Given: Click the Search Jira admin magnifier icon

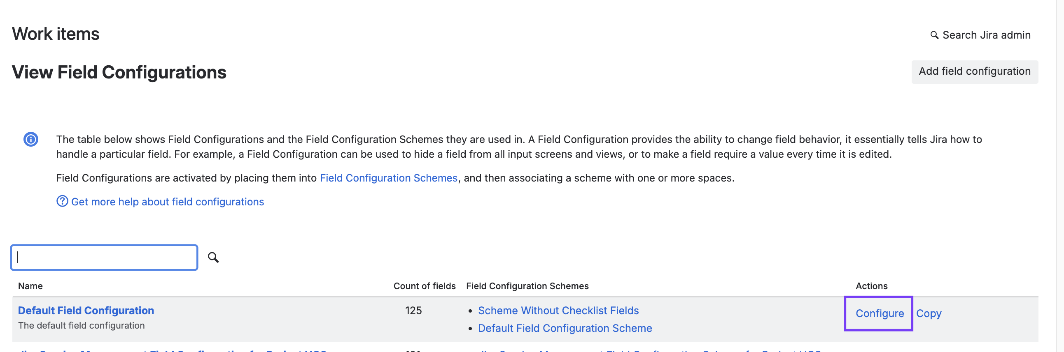Looking at the screenshot, I should [x=934, y=35].
